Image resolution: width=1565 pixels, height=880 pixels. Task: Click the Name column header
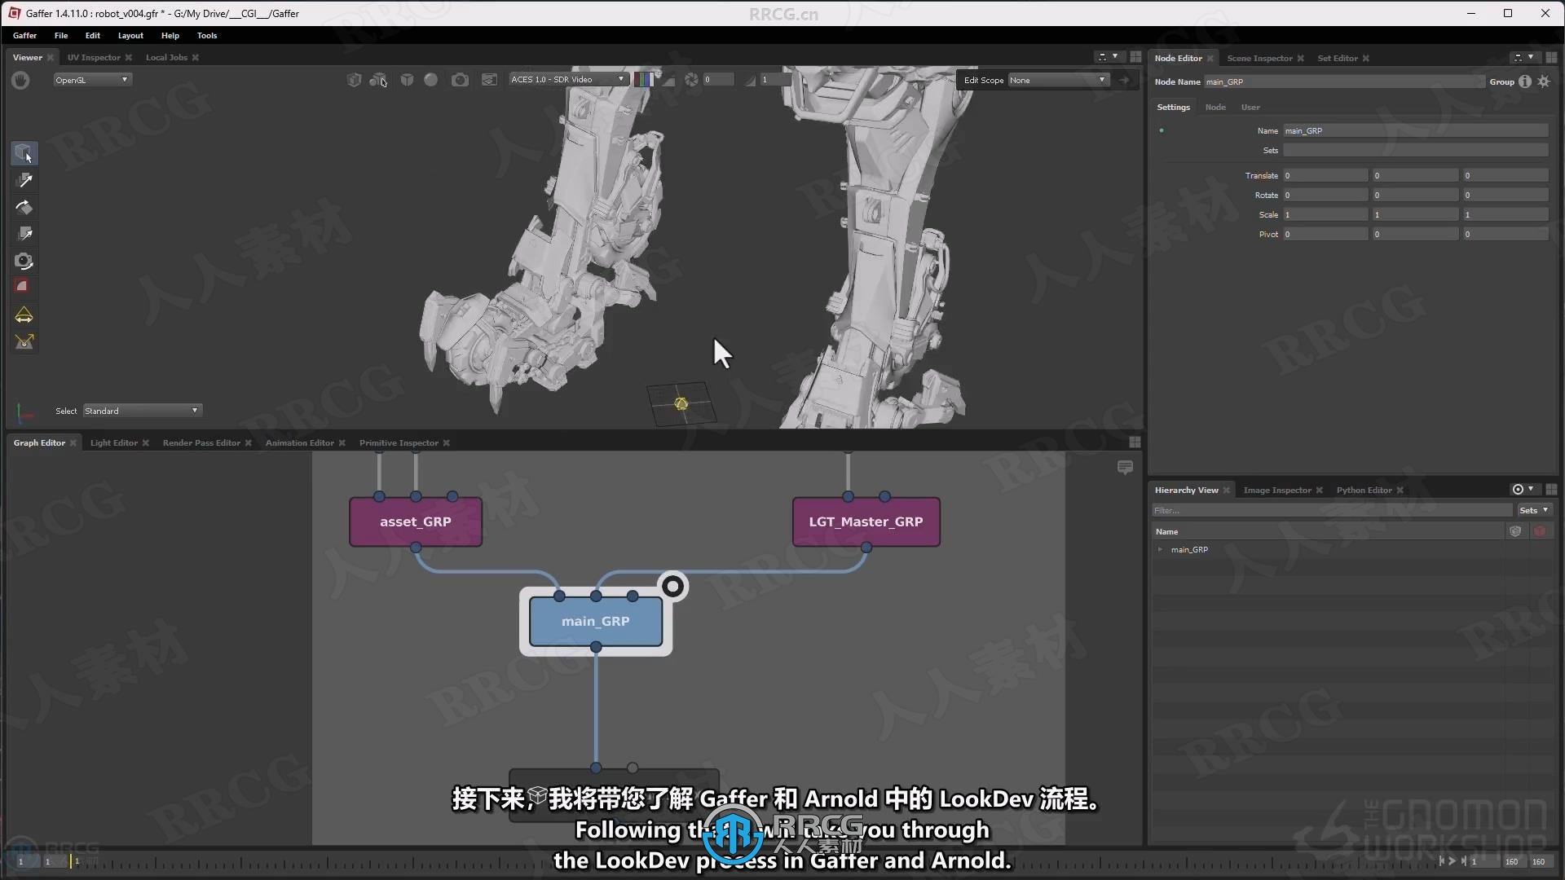click(1166, 531)
